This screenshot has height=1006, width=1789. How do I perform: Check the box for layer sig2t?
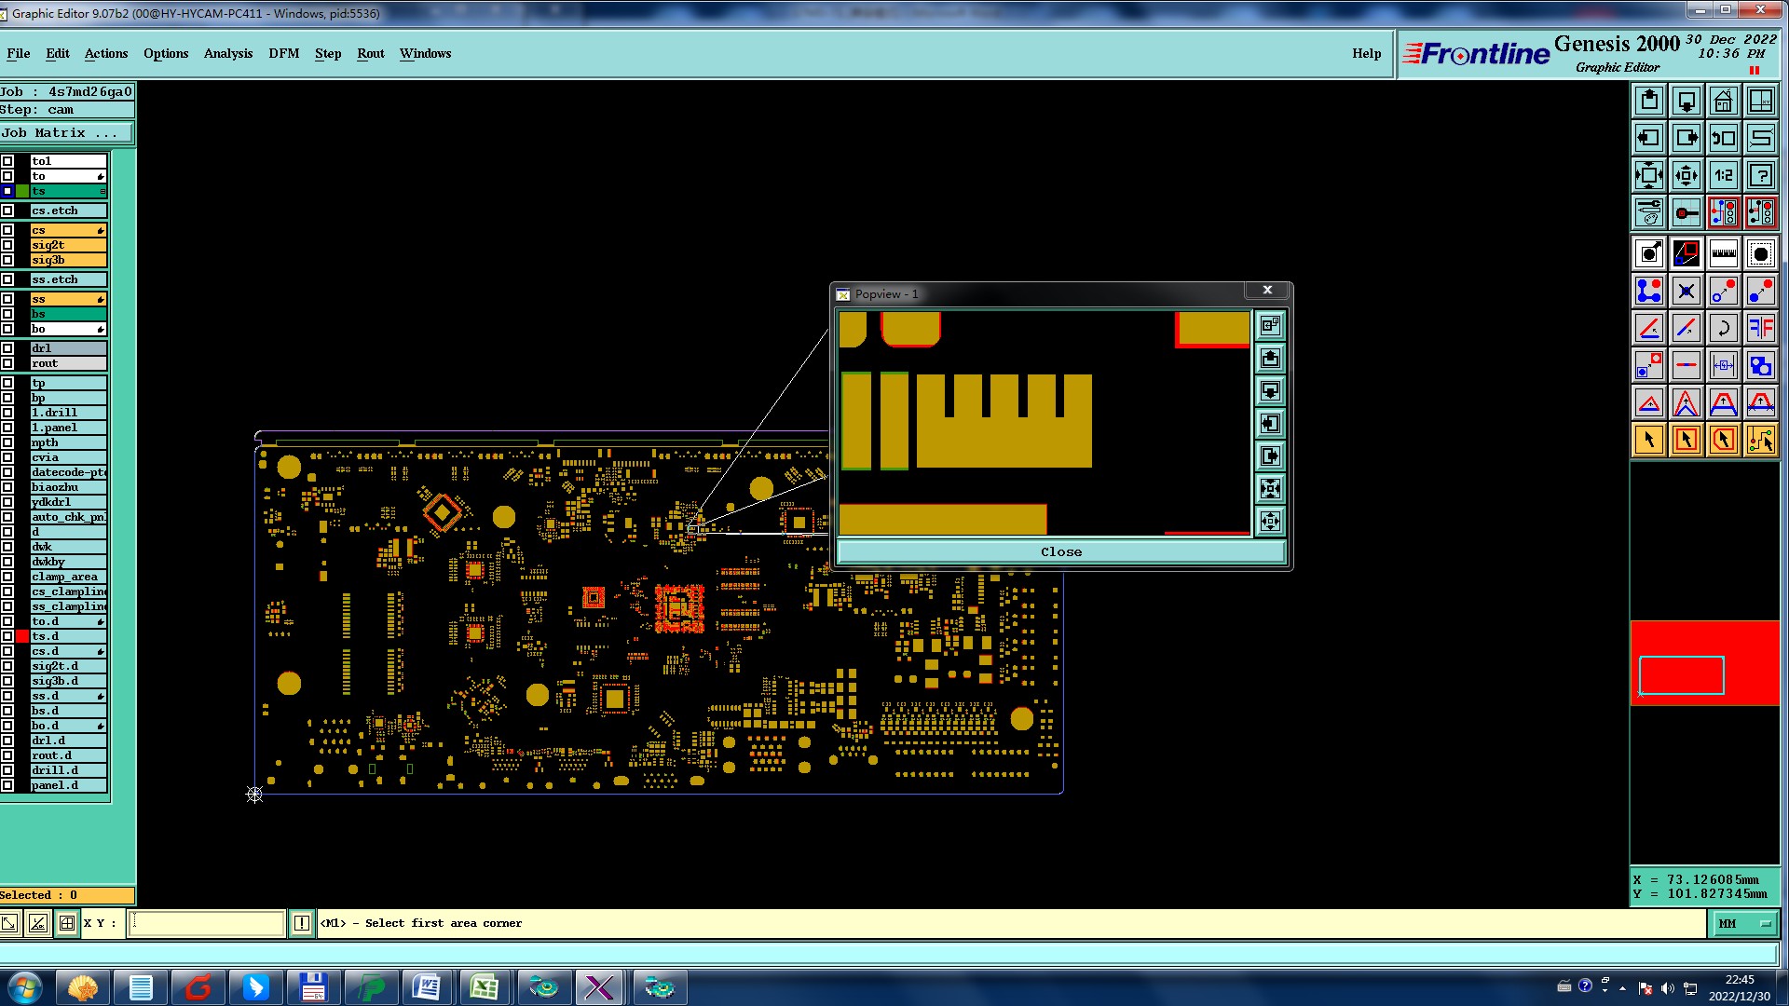7,245
